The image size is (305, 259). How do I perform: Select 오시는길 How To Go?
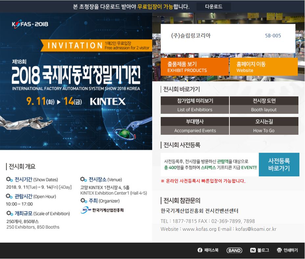click(x=264, y=126)
